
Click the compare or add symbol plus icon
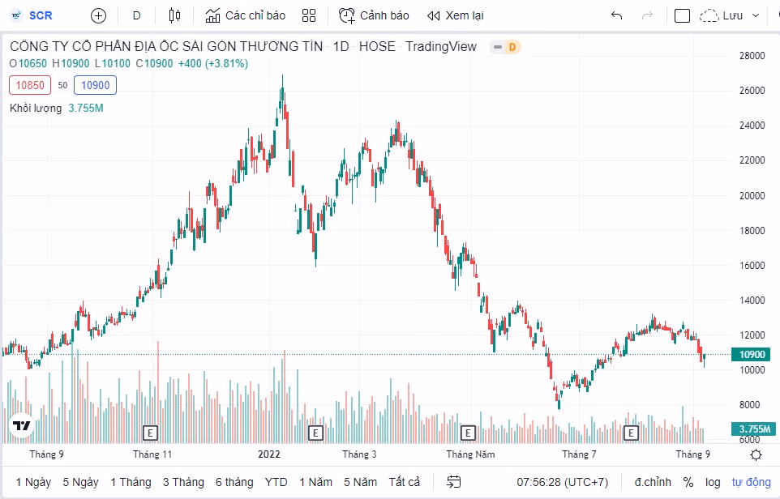98,15
